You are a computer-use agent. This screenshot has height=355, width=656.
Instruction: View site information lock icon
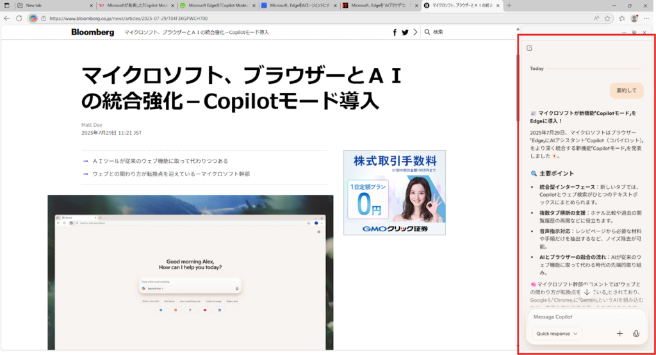[x=44, y=19]
